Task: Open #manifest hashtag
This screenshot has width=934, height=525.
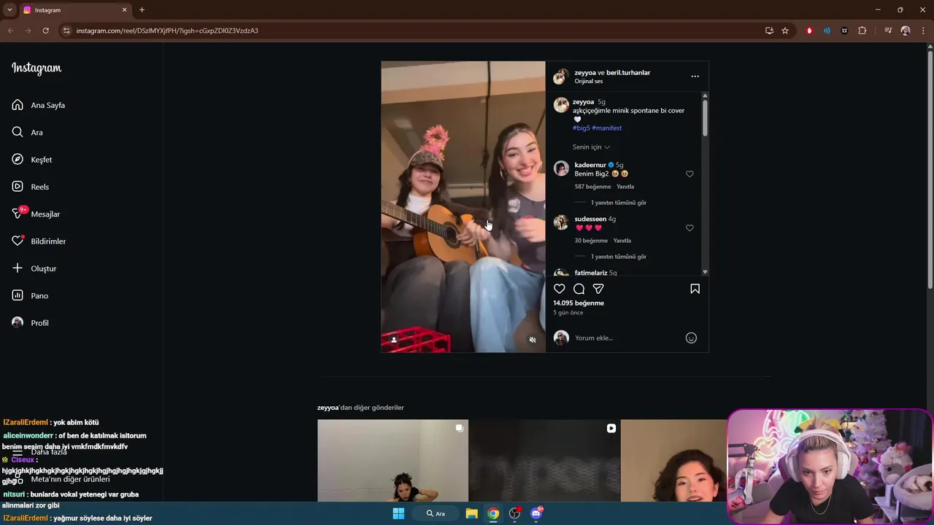Action: 607,128
